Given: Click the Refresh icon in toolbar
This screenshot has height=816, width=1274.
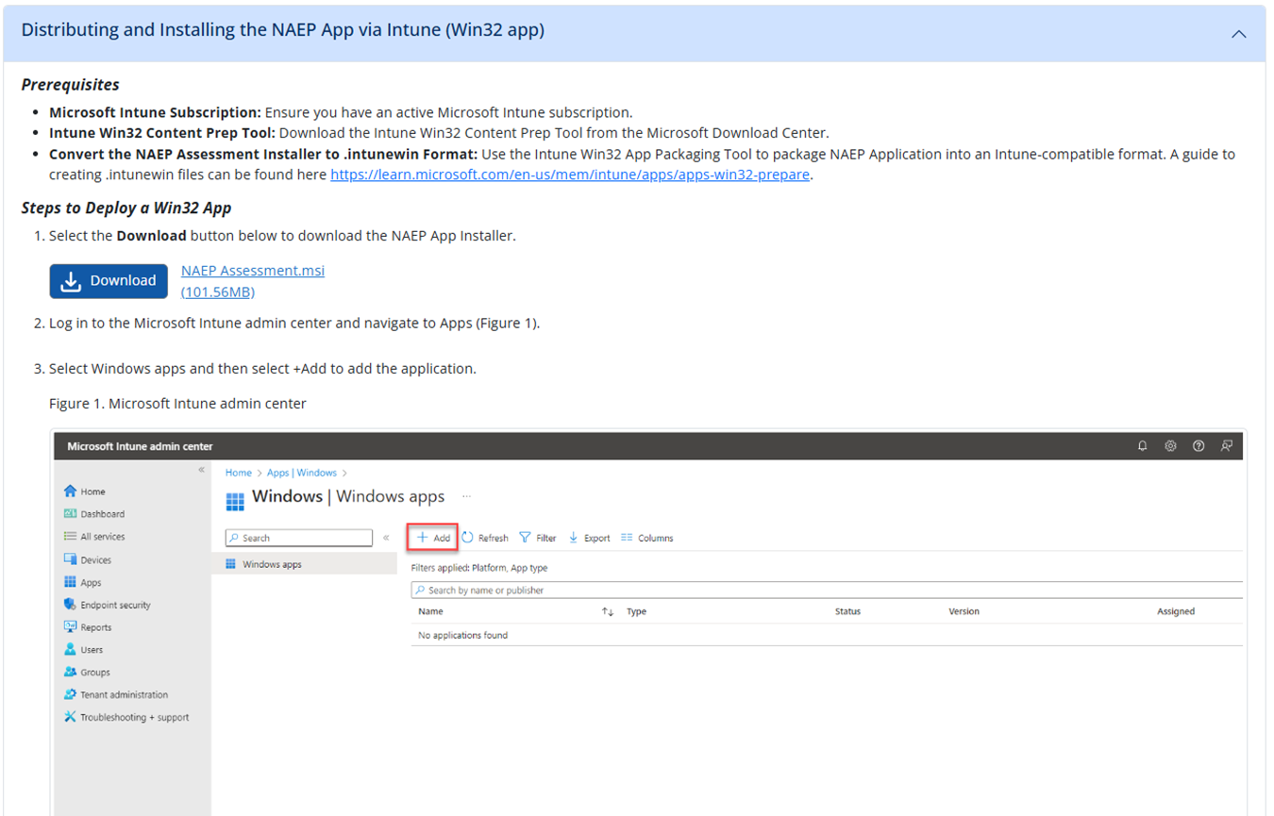Looking at the screenshot, I should point(467,538).
